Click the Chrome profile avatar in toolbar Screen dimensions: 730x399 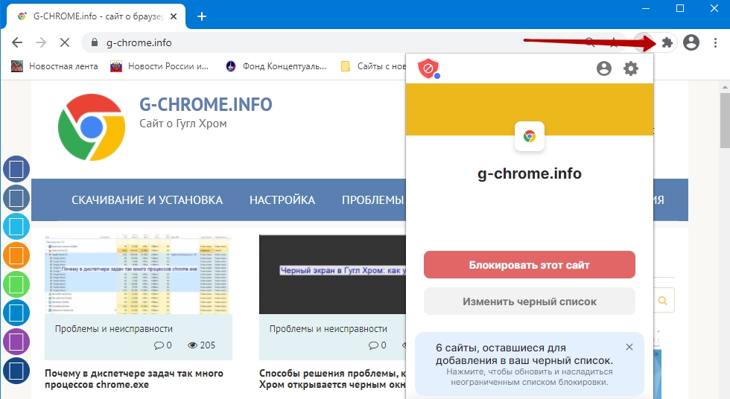(691, 43)
